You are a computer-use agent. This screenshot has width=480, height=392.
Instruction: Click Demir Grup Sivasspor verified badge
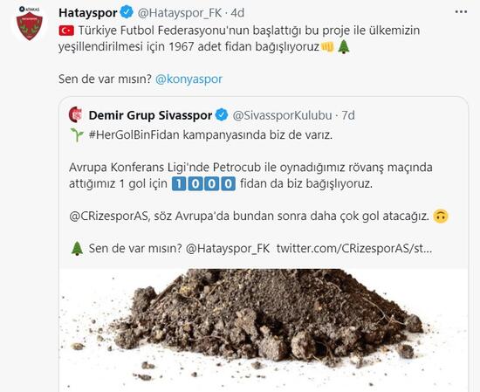(222, 115)
